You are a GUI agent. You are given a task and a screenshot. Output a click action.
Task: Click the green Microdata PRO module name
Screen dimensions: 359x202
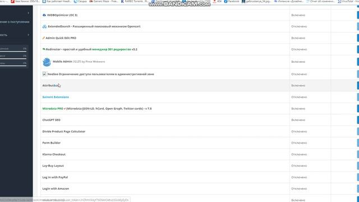tap(53, 108)
